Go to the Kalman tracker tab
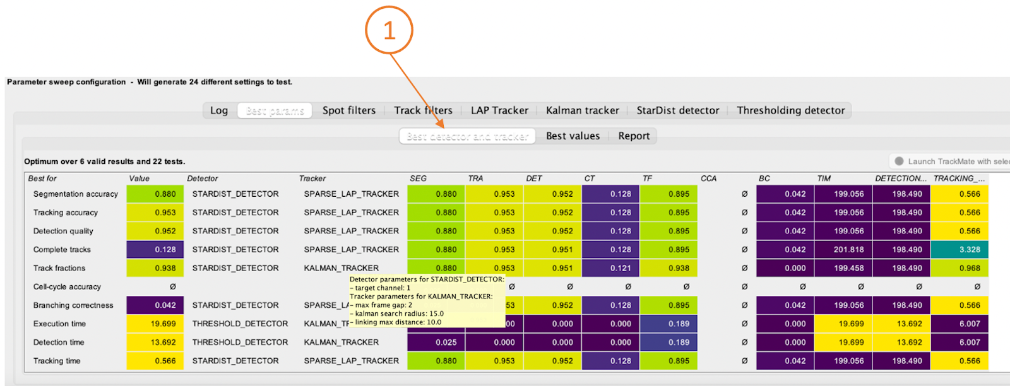Screen dimensions: 1010x386 (583, 110)
